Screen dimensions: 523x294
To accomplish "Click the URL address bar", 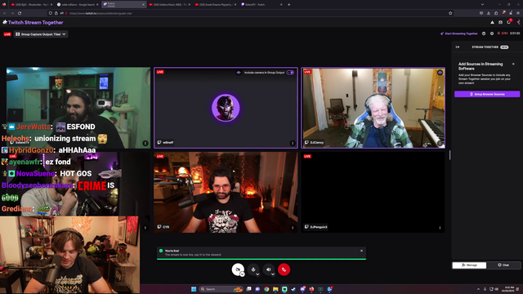I will click(x=250, y=13).
